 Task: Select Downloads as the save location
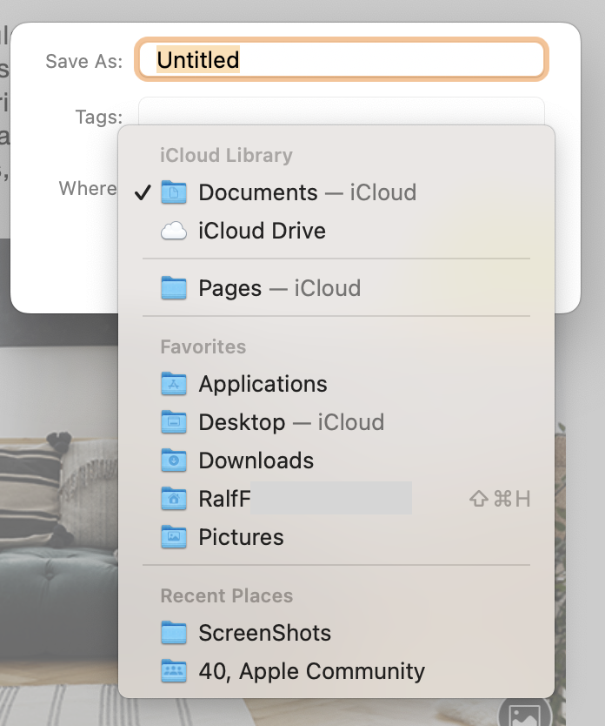256,460
